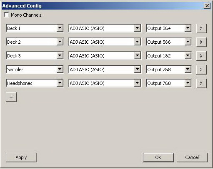
Task: Enable the Mono Channels checkbox
Action: pyautogui.click(x=6, y=15)
